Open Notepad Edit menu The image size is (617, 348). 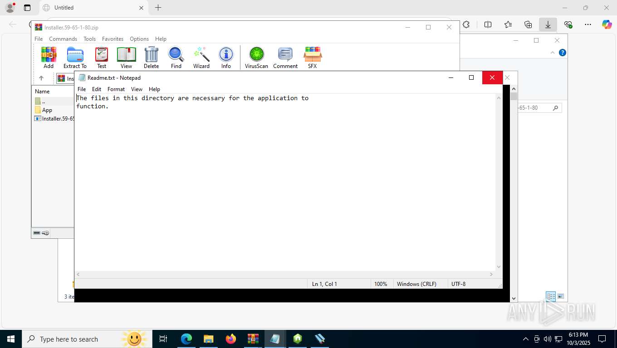pos(97,89)
